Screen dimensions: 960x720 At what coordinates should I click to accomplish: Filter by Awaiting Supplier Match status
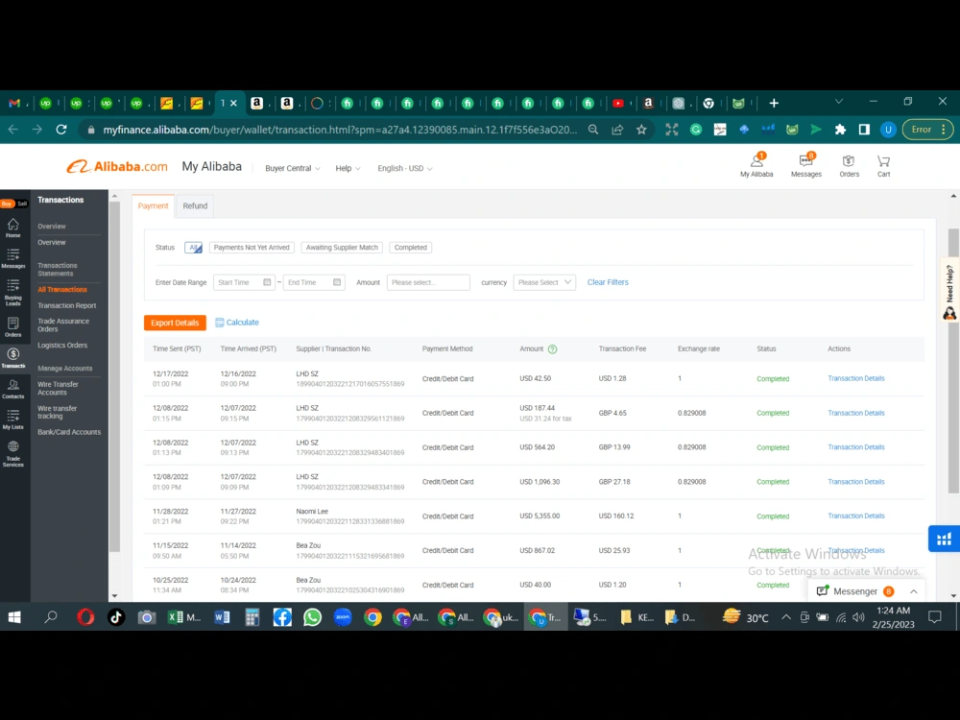342,248
